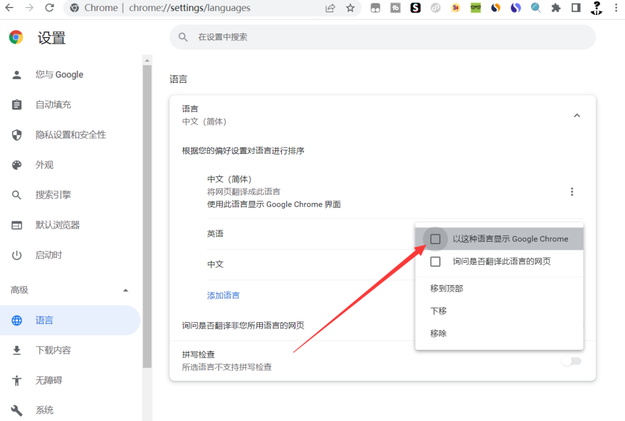Viewport: 625px width, 421px height.
Task: Open the extensions puzzle-piece icon
Action: click(x=556, y=8)
